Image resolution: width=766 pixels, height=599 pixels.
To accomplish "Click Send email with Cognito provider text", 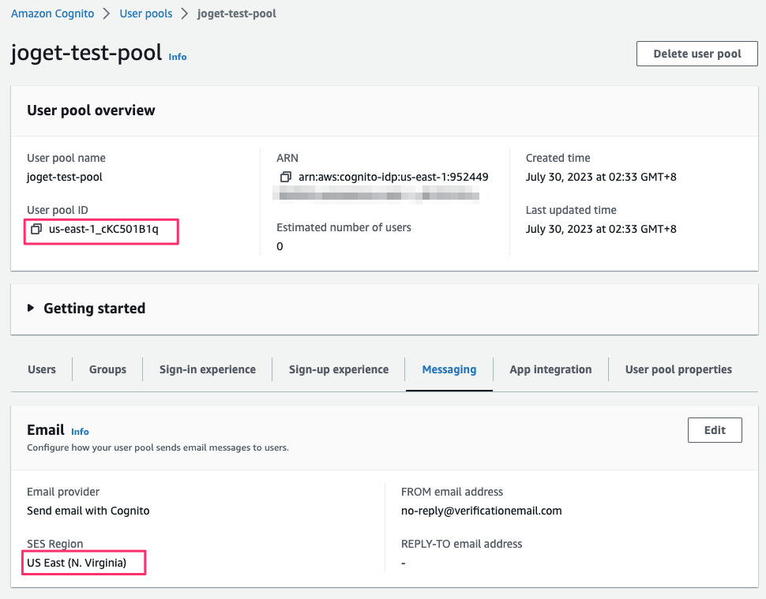I will click(x=88, y=511).
